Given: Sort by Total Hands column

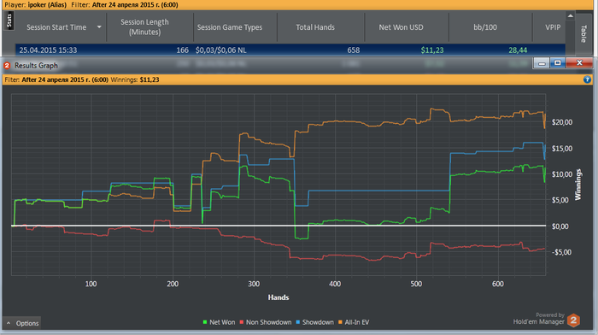Looking at the screenshot, I should pyautogui.click(x=315, y=27).
